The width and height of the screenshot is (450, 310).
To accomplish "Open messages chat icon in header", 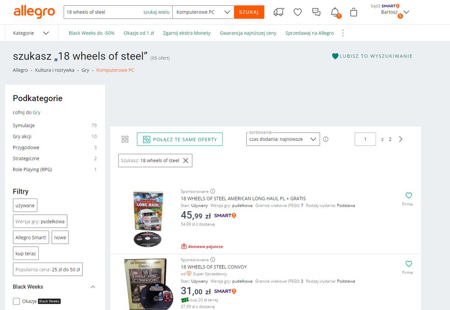I will click(x=317, y=12).
